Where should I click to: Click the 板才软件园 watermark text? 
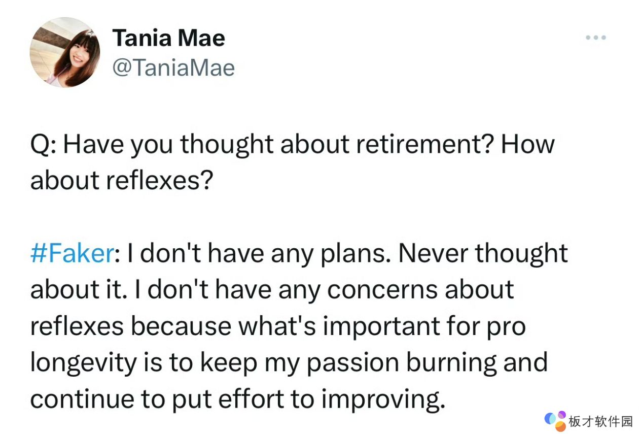pos(601,421)
